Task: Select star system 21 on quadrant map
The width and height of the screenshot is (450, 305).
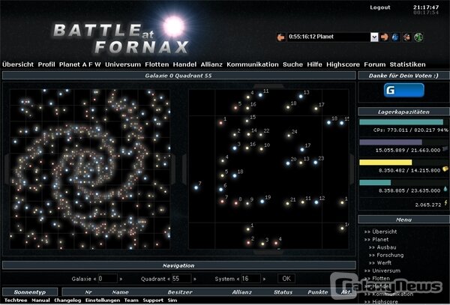Action: point(287,203)
